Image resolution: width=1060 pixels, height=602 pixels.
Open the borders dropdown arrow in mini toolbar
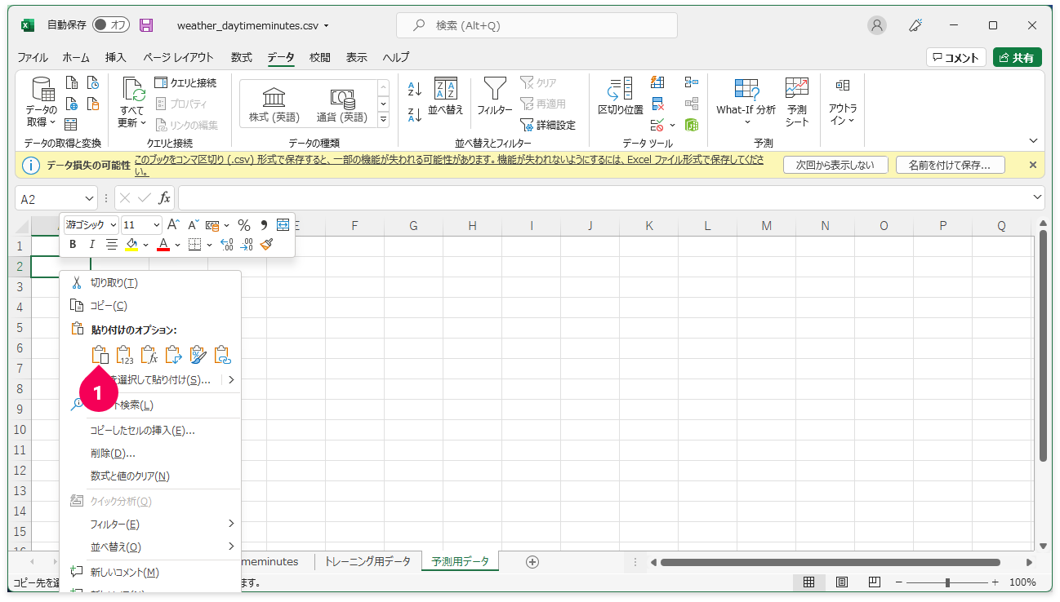[209, 245]
